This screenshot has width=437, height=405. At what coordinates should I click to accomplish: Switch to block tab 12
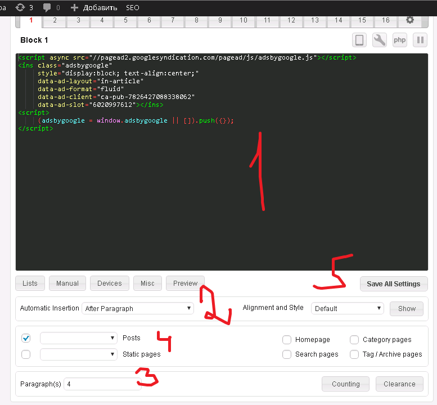click(291, 20)
